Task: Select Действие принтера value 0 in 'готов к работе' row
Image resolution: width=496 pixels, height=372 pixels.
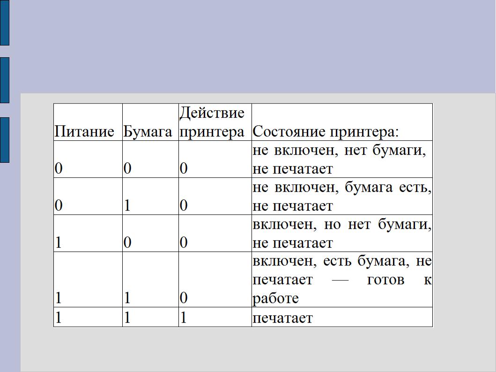Action: coord(215,280)
